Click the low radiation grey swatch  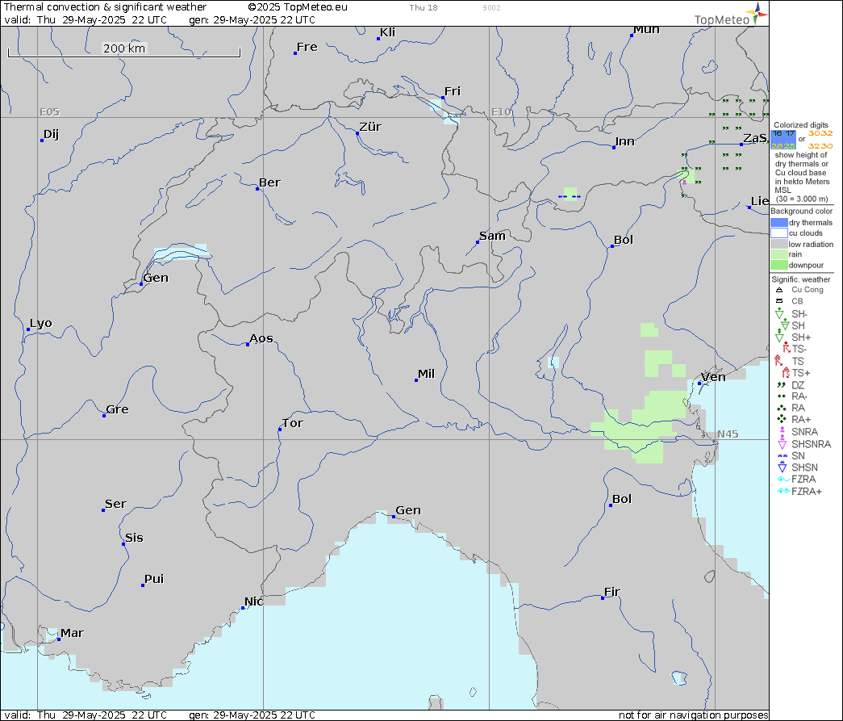[x=779, y=244]
